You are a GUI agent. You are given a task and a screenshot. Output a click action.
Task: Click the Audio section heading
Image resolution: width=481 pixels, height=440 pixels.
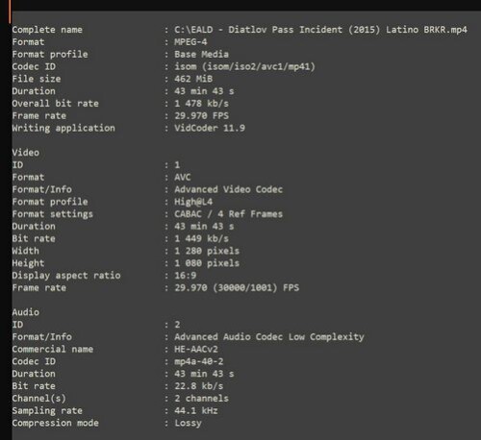click(x=26, y=312)
